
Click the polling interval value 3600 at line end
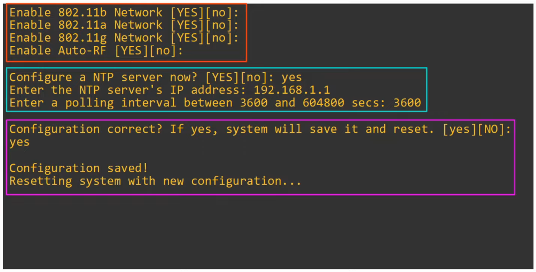click(407, 103)
